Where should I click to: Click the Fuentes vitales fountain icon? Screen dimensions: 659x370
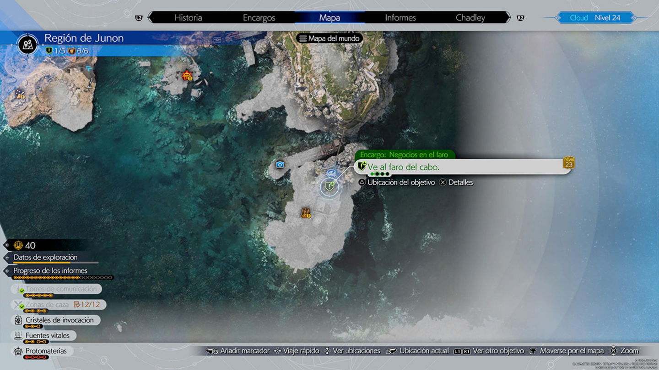pyautogui.click(x=18, y=336)
